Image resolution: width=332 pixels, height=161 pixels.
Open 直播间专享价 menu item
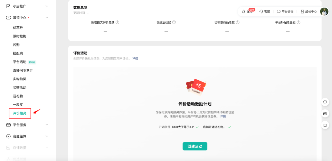click(23, 70)
